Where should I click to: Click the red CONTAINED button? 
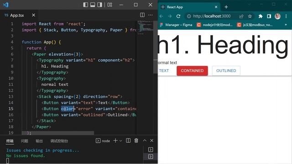click(x=192, y=71)
